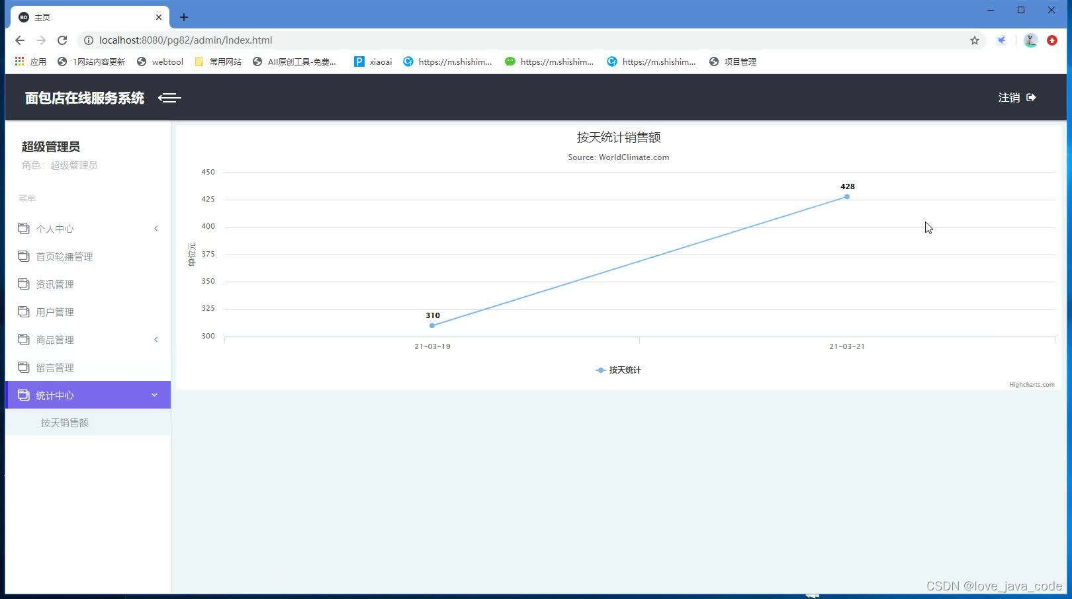The height and width of the screenshot is (599, 1072).
Task: Click the Source: WorldClimate.com subtitle
Action: [619, 157]
